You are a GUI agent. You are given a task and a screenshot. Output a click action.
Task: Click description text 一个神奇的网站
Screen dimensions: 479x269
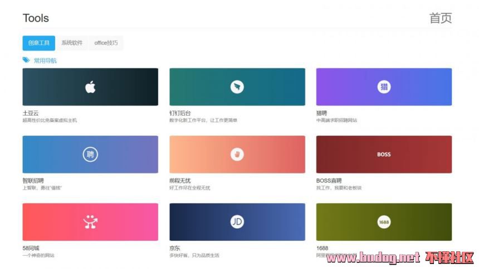38,256
